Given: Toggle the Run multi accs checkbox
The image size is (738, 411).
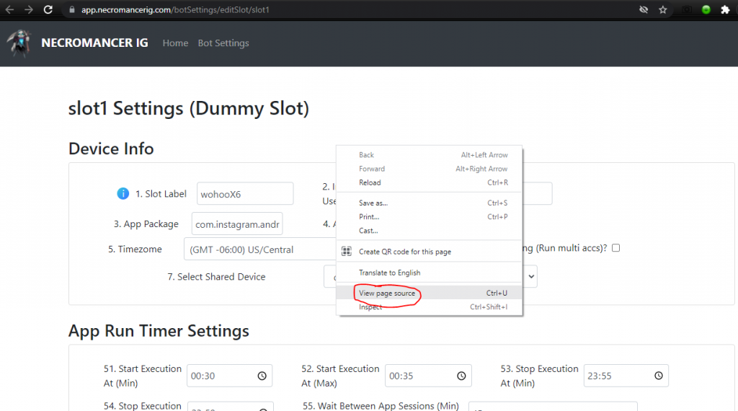Looking at the screenshot, I should [x=615, y=247].
